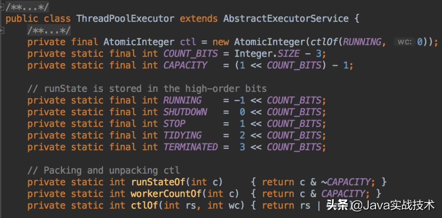Click AtomicInteger after the new keyword

269,42
